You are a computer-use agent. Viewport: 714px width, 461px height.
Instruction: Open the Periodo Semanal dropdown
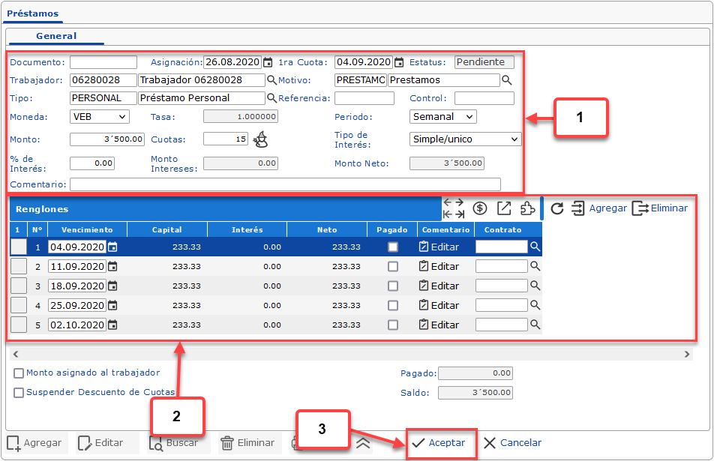443,117
